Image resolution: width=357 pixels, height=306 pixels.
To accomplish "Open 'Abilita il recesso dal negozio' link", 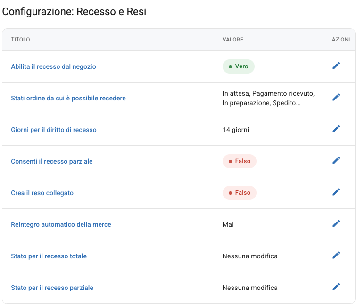I will (x=53, y=66).
